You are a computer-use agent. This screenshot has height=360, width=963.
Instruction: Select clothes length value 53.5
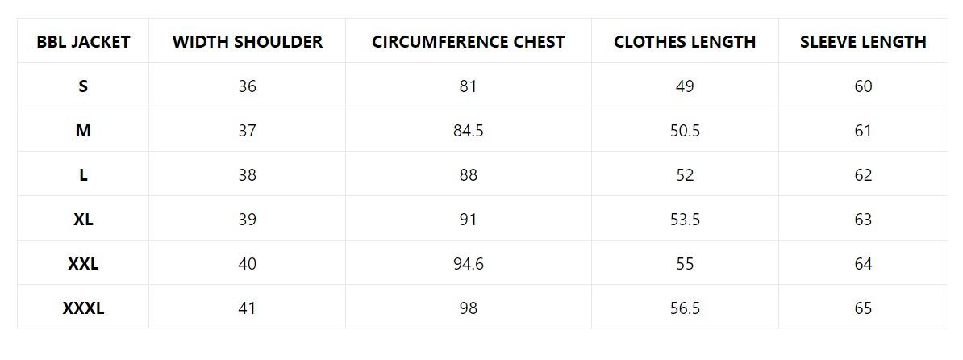685,220
